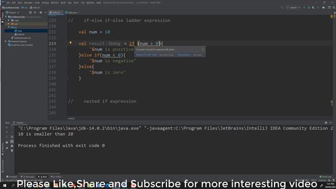The height and width of the screenshot is (189, 336).
Task: Click the green Run icon in top toolbar
Action: 304,7
